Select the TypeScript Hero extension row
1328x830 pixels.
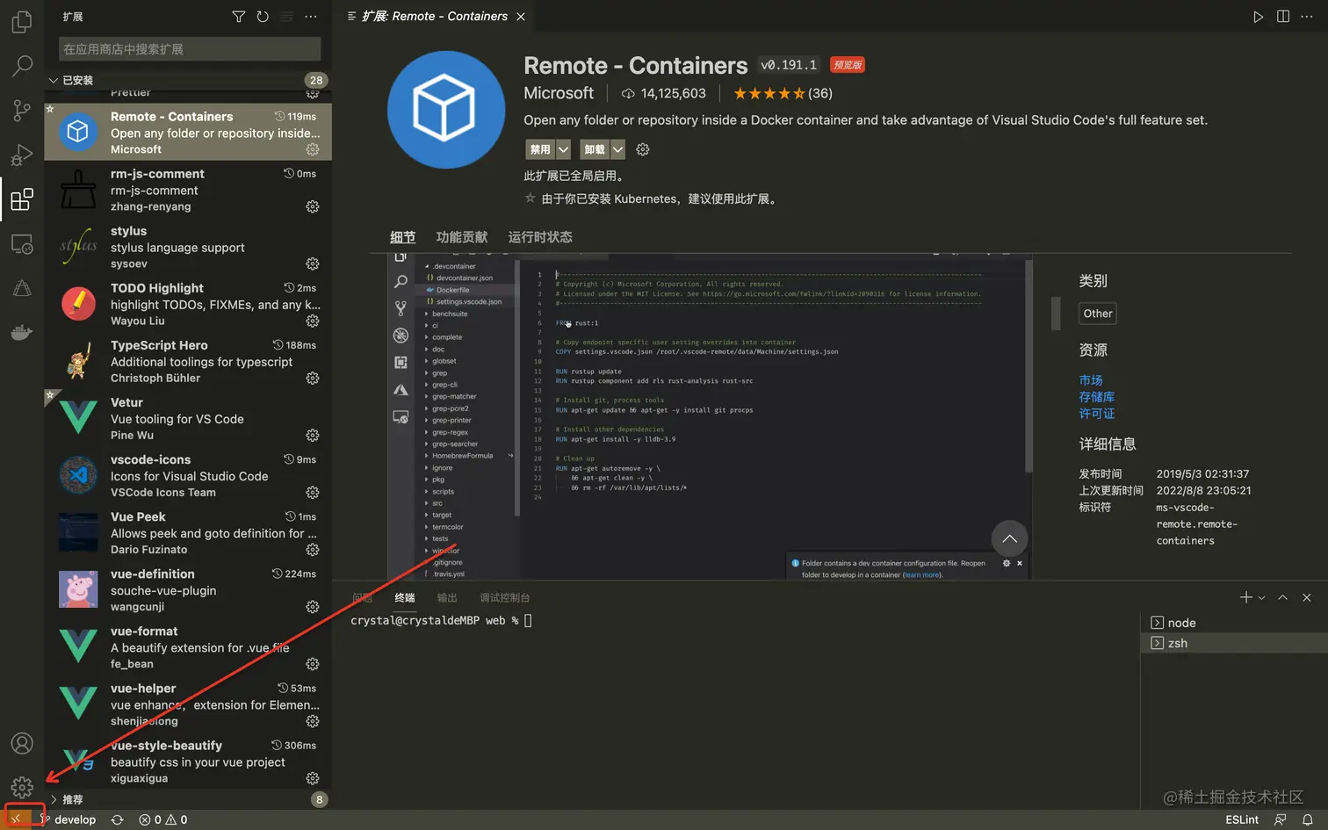point(188,361)
